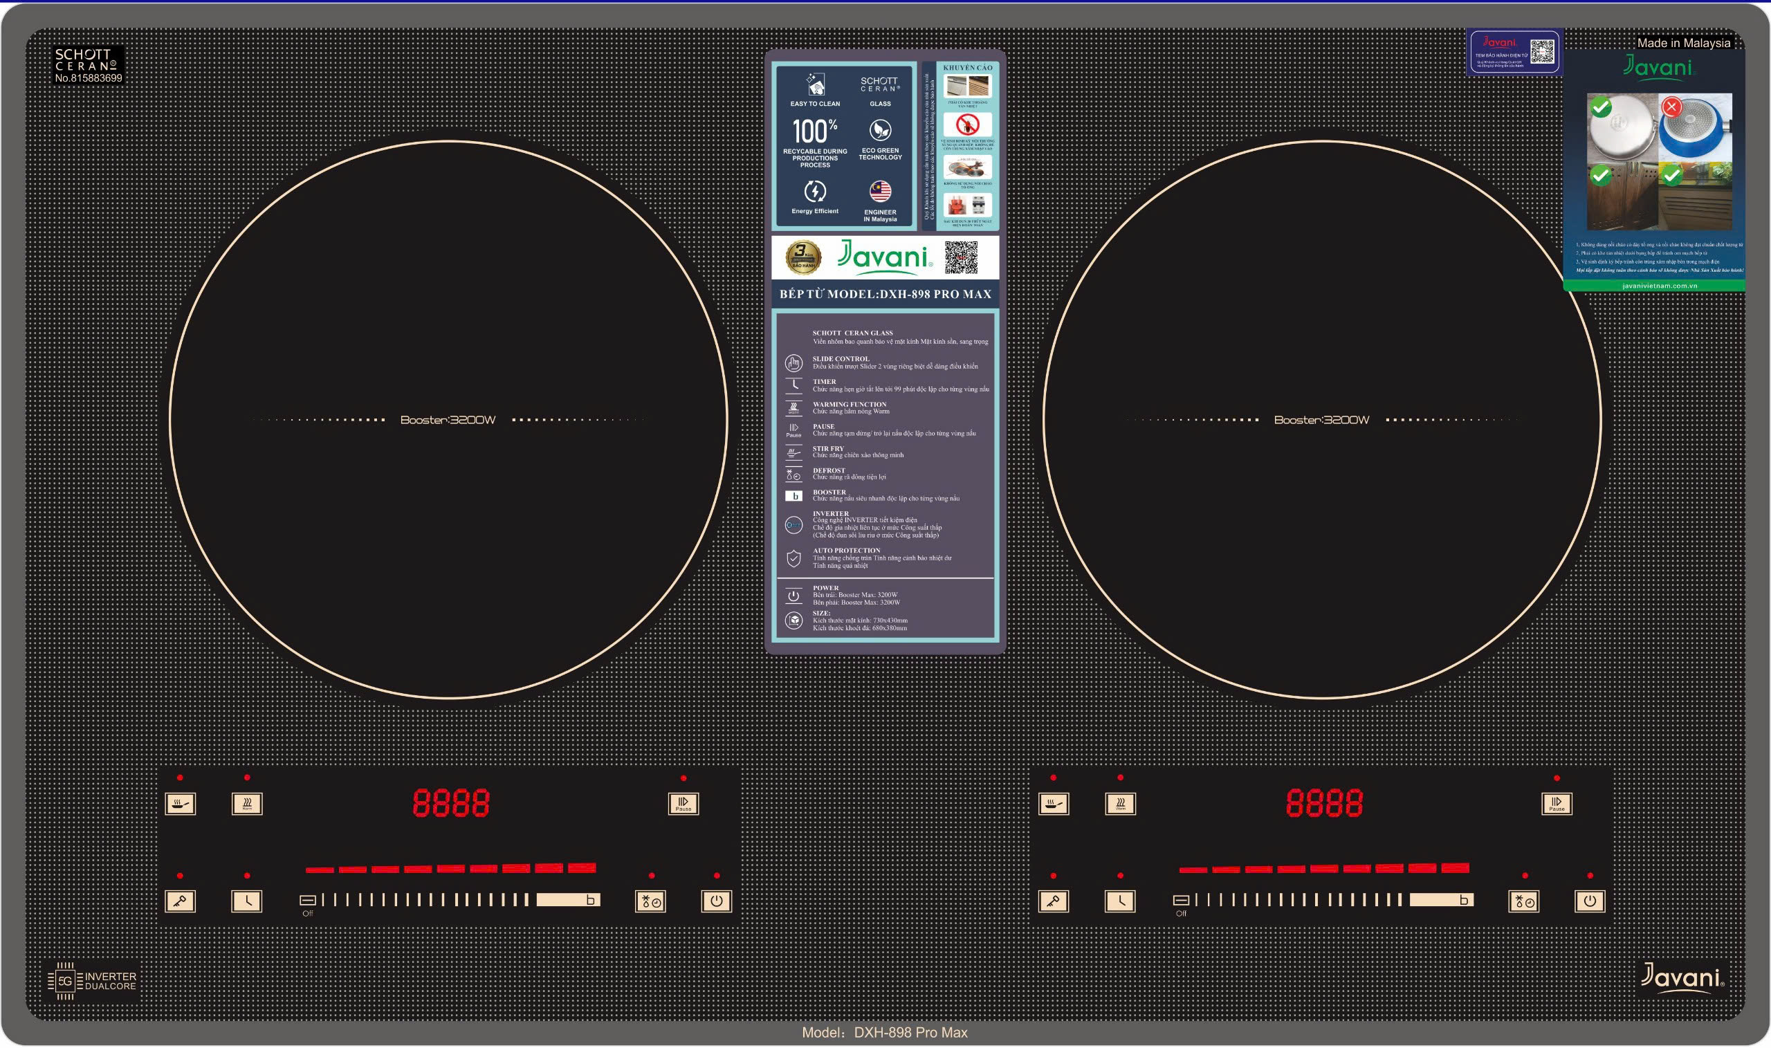This screenshot has width=1771, height=1048.
Task: Tap the left zone power level slider scale
Action: (x=425, y=900)
